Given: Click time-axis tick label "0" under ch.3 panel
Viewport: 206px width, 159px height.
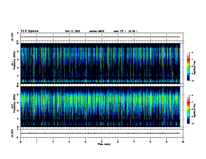Looking at the screenshot, I should click(x=21, y=142).
